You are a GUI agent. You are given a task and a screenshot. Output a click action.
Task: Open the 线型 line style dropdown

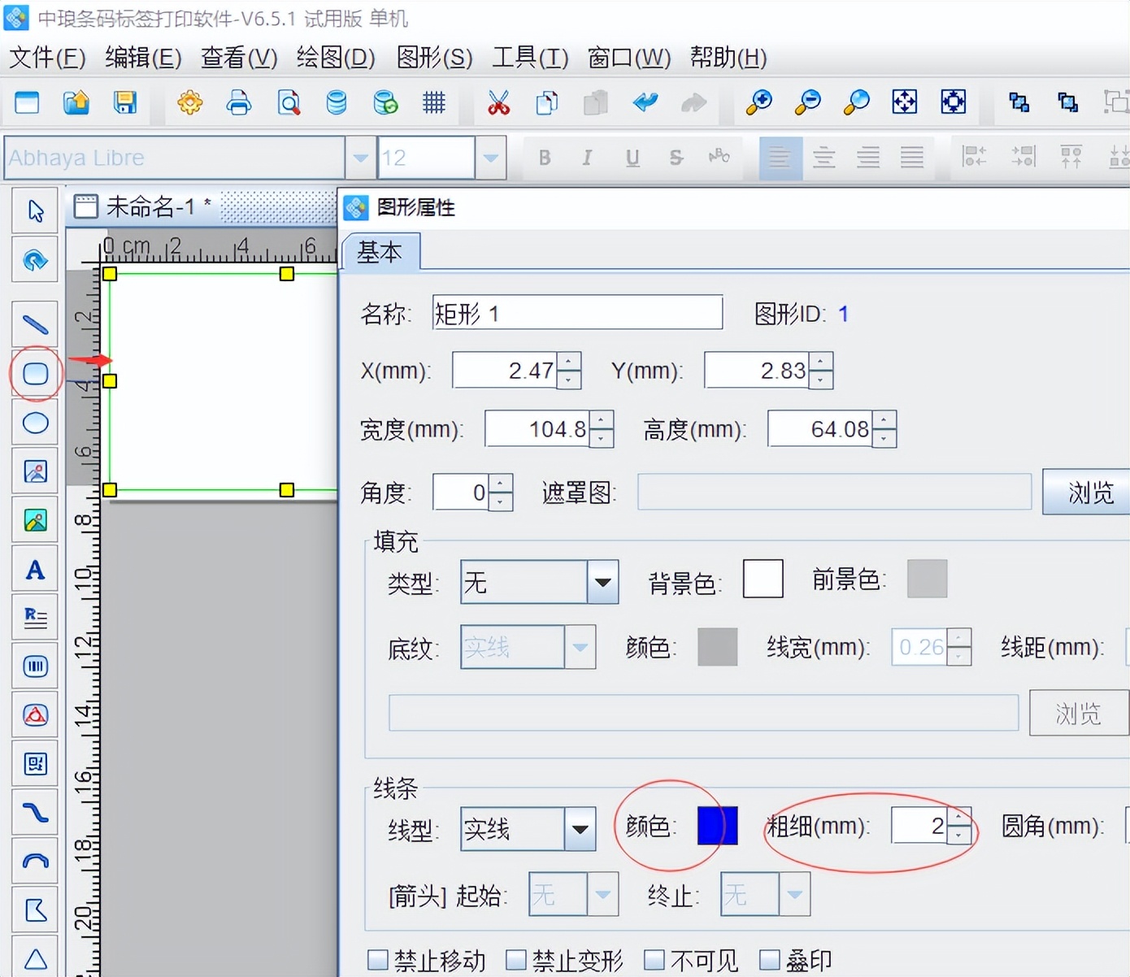pyautogui.click(x=580, y=829)
